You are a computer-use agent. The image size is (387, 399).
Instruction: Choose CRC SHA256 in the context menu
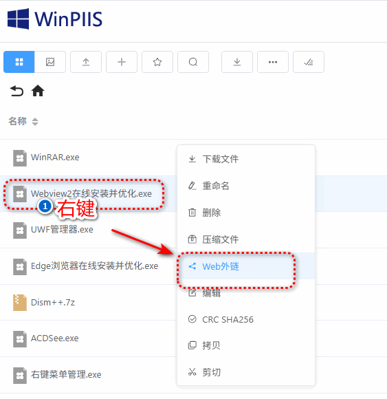point(246,319)
